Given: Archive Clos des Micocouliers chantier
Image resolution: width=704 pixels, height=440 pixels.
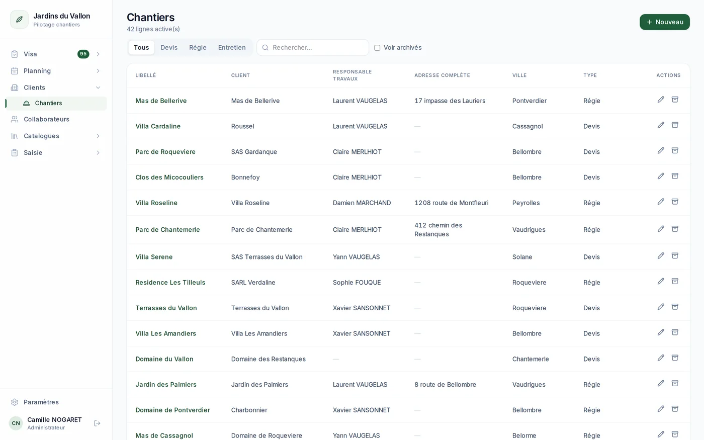Looking at the screenshot, I should 675,177.
